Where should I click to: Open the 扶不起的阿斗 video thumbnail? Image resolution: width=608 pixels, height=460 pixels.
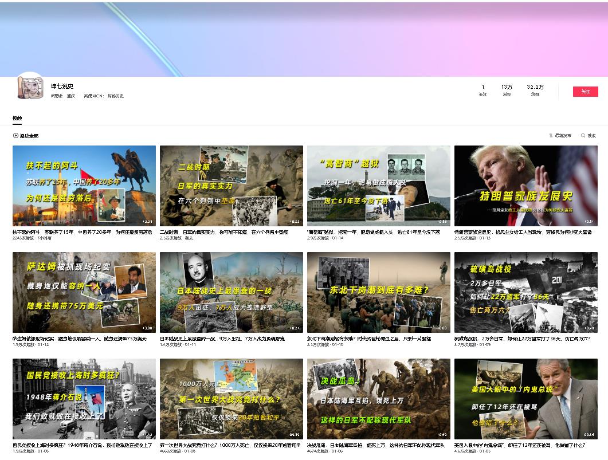[84, 186]
